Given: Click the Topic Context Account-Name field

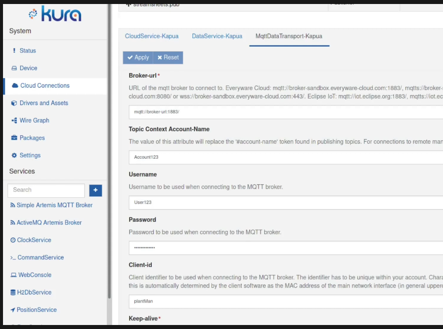Looking at the screenshot, I should [x=286, y=157].
